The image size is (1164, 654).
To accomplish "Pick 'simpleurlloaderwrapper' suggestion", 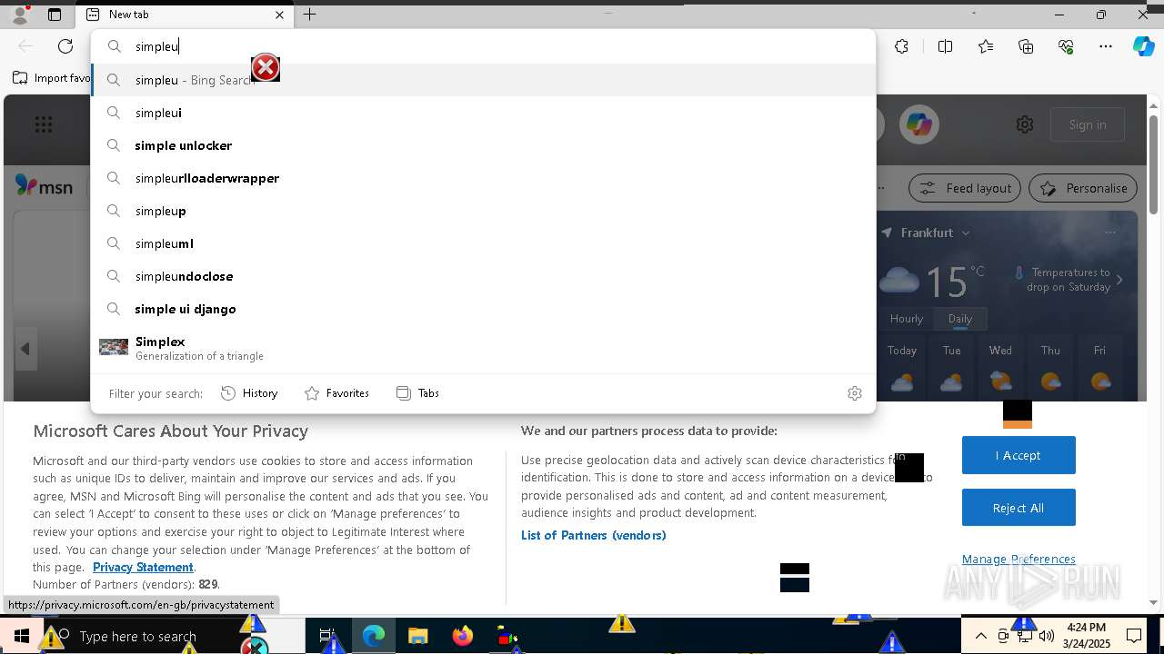I will pos(483,178).
